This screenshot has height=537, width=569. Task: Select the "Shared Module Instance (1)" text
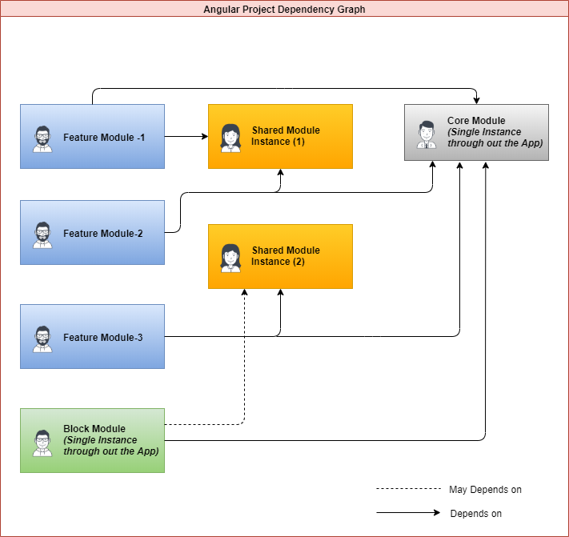pyautogui.click(x=286, y=136)
